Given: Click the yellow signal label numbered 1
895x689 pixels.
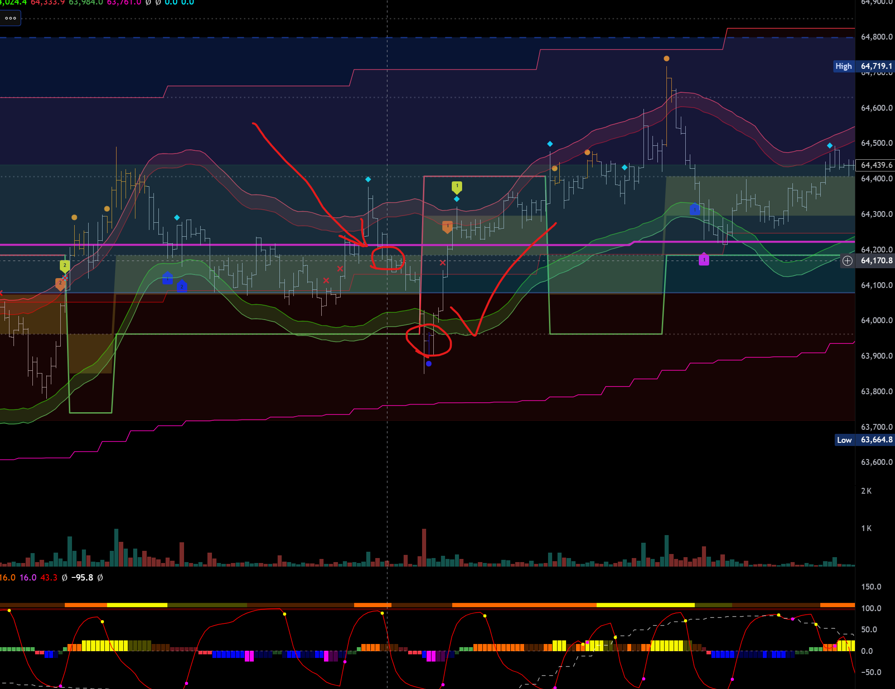Looking at the screenshot, I should [x=457, y=186].
